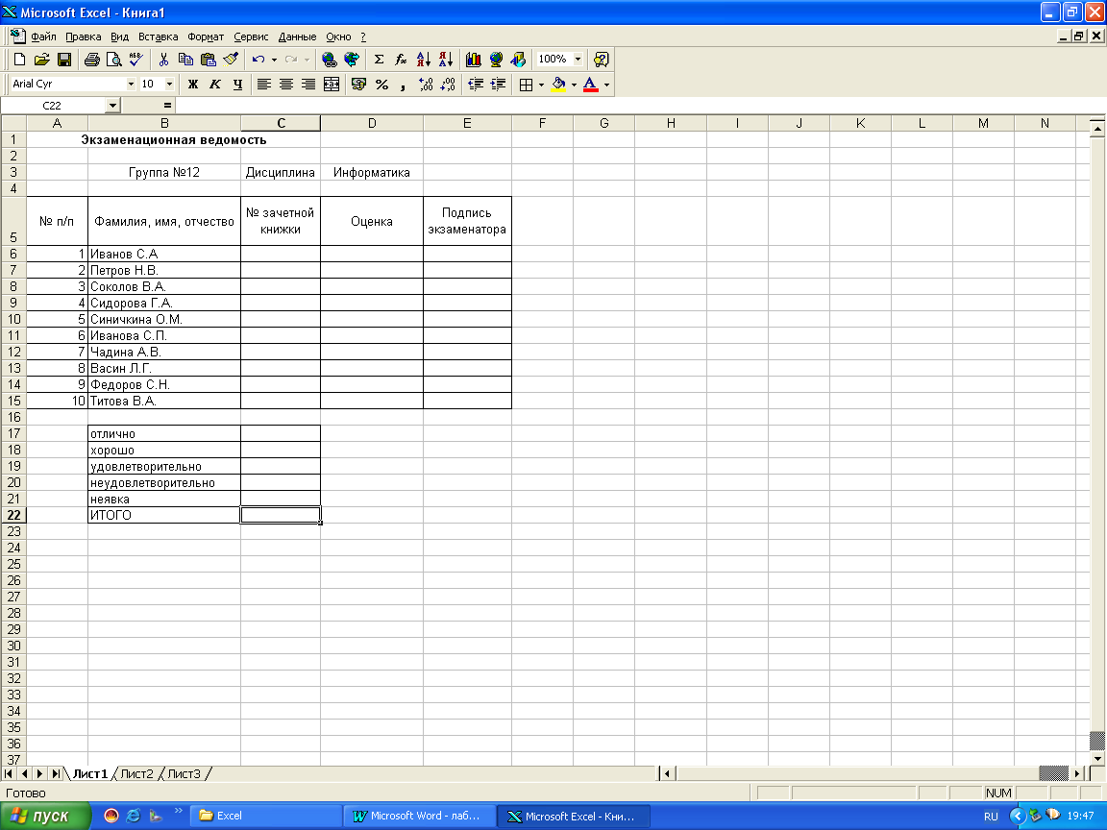Sort ascending with the A-Z icon
This screenshot has height=830, width=1107.
click(424, 60)
